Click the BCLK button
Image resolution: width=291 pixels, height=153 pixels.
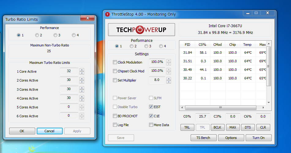tap(218, 127)
